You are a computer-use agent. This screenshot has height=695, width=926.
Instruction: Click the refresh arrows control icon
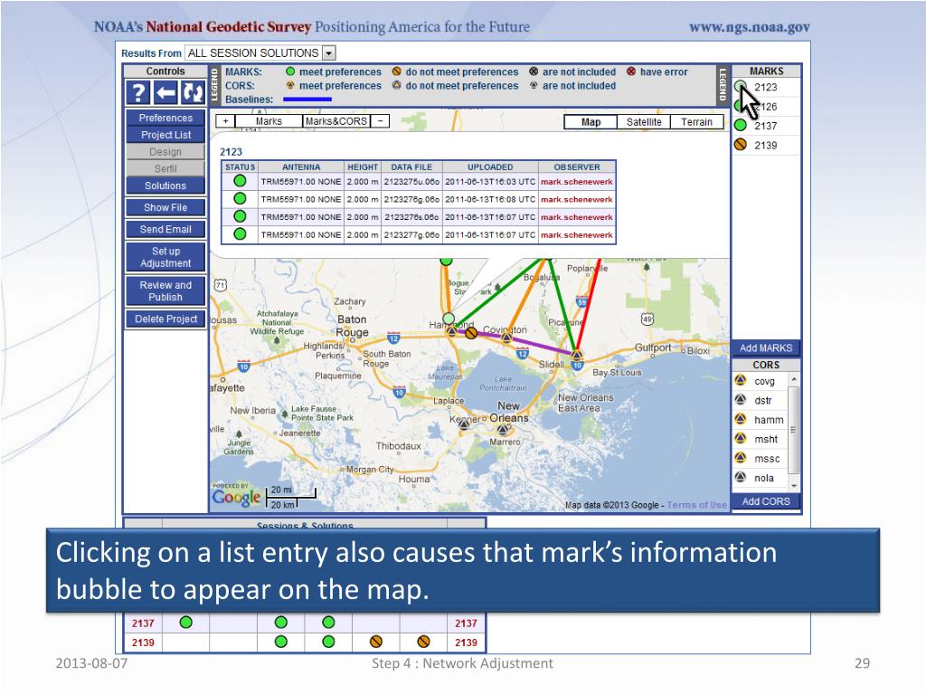(193, 93)
